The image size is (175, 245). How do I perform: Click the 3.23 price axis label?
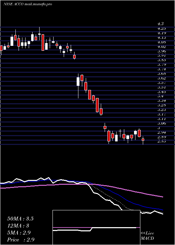coord(162,110)
